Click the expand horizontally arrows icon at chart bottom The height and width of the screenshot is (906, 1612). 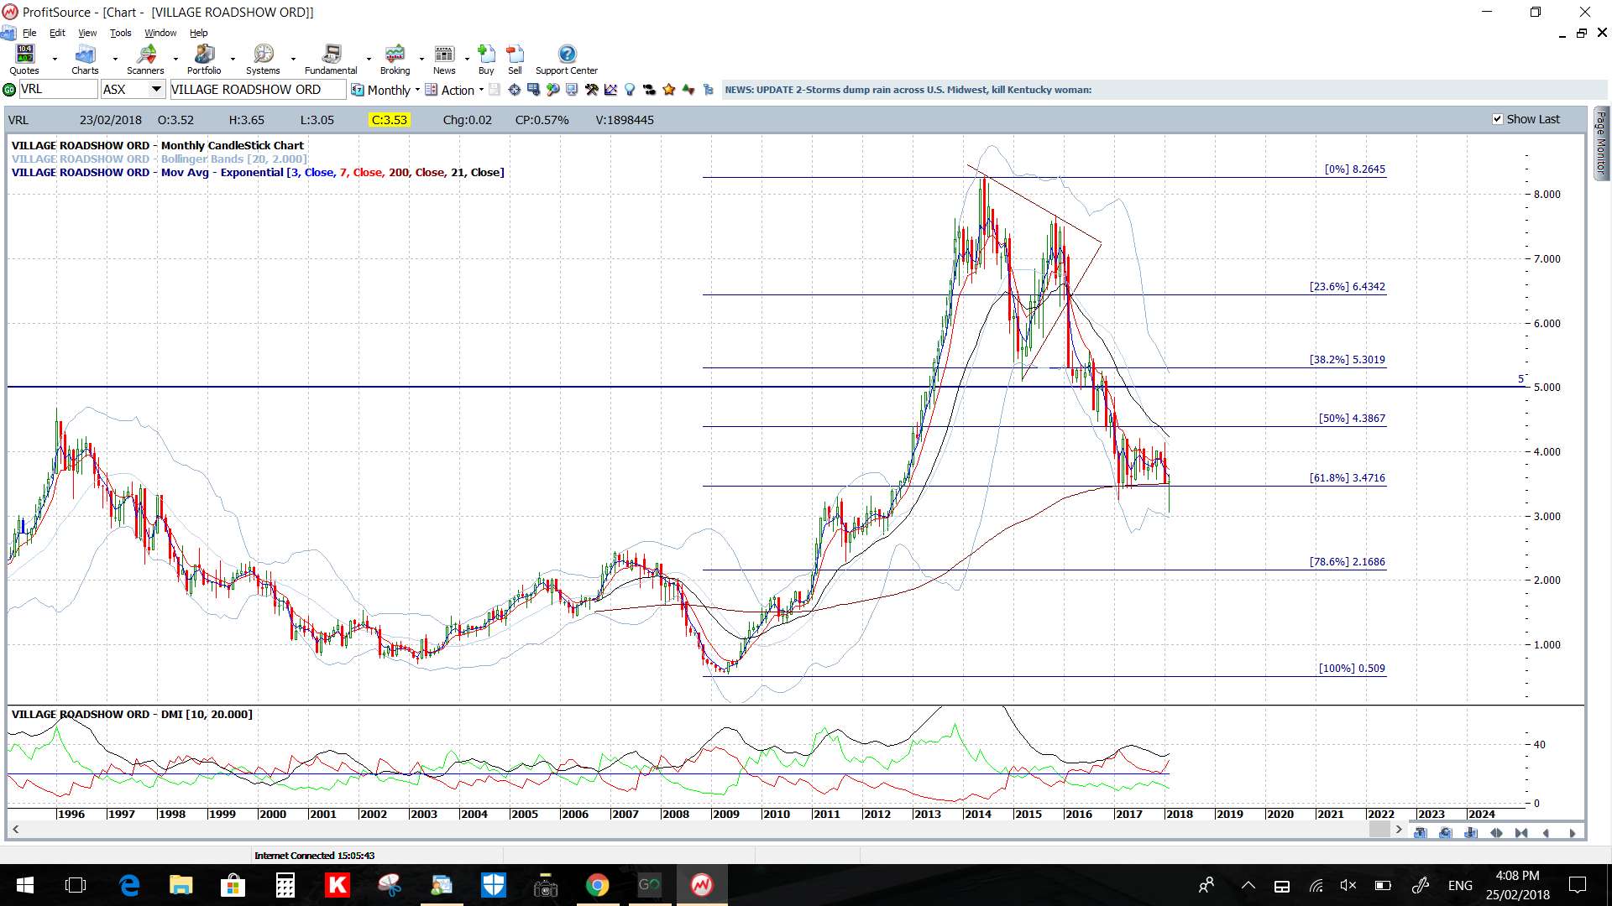(1496, 832)
